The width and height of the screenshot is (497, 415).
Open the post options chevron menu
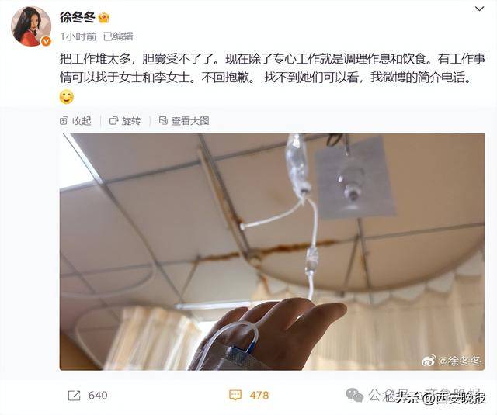(x=480, y=9)
